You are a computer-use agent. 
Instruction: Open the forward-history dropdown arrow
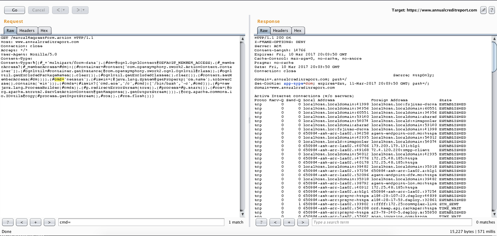(x=84, y=10)
